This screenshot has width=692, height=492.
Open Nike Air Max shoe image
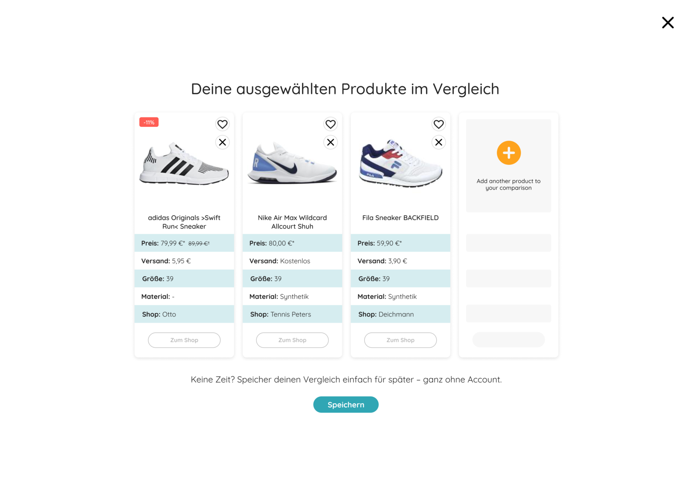[292, 163]
